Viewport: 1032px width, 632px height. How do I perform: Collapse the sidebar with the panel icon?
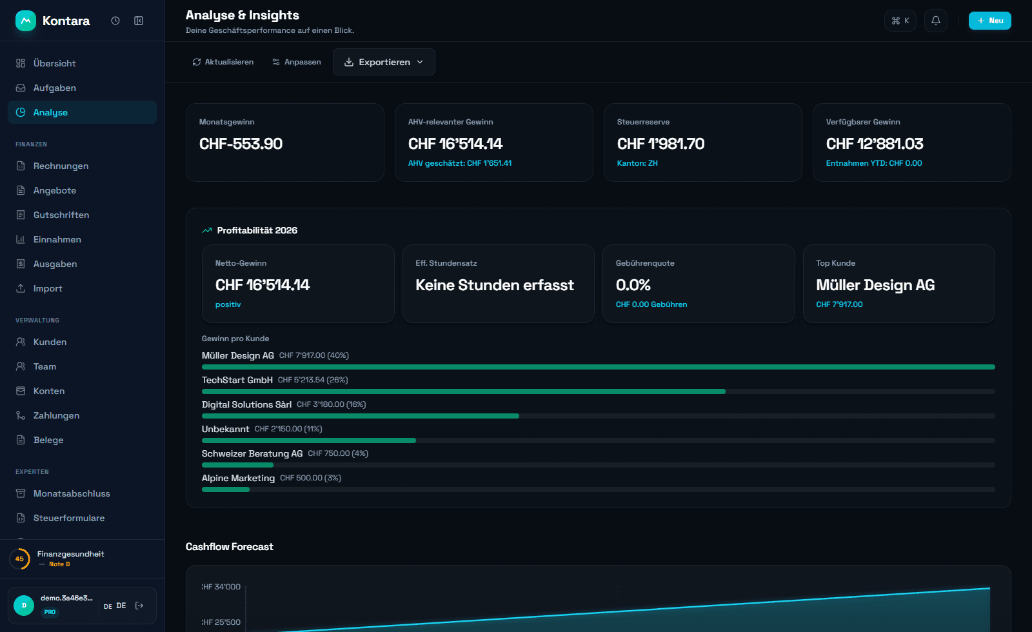pyautogui.click(x=139, y=21)
